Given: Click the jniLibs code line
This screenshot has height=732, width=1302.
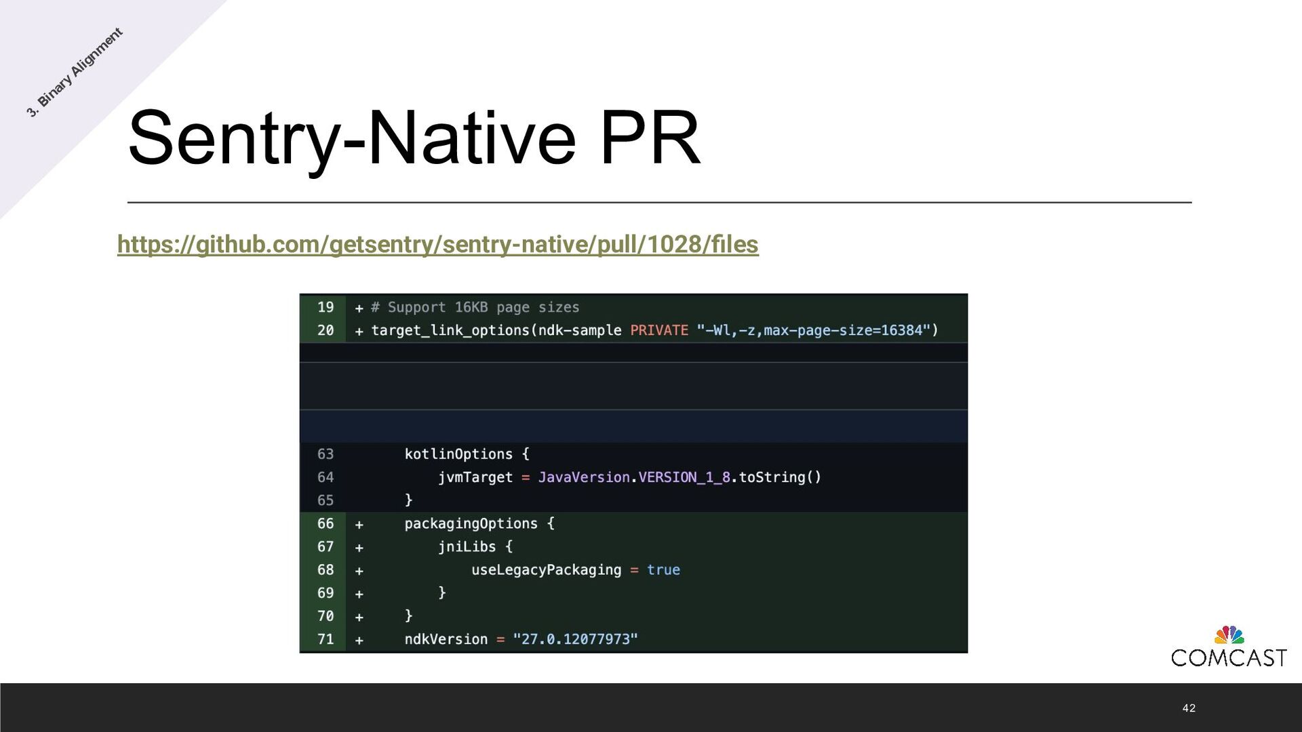Looking at the screenshot, I should pos(475,547).
